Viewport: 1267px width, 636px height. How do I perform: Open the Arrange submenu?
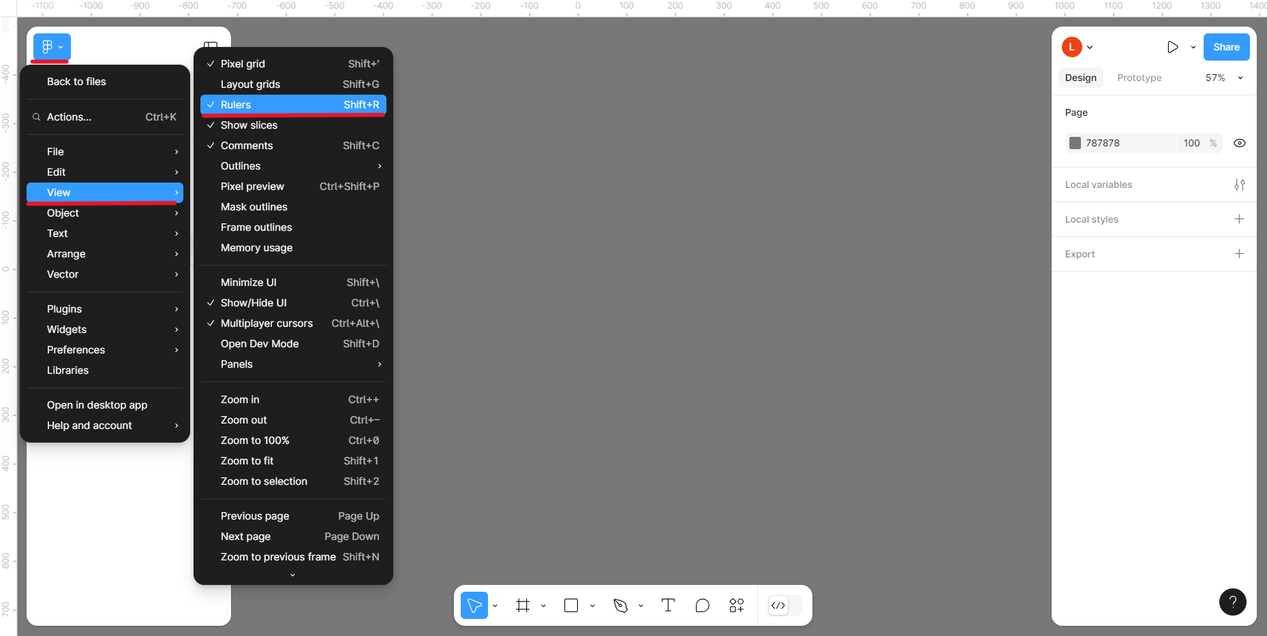[105, 254]
